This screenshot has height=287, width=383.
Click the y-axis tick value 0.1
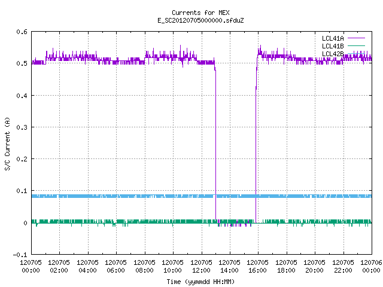pyautogui.click(x=22, y=191)
